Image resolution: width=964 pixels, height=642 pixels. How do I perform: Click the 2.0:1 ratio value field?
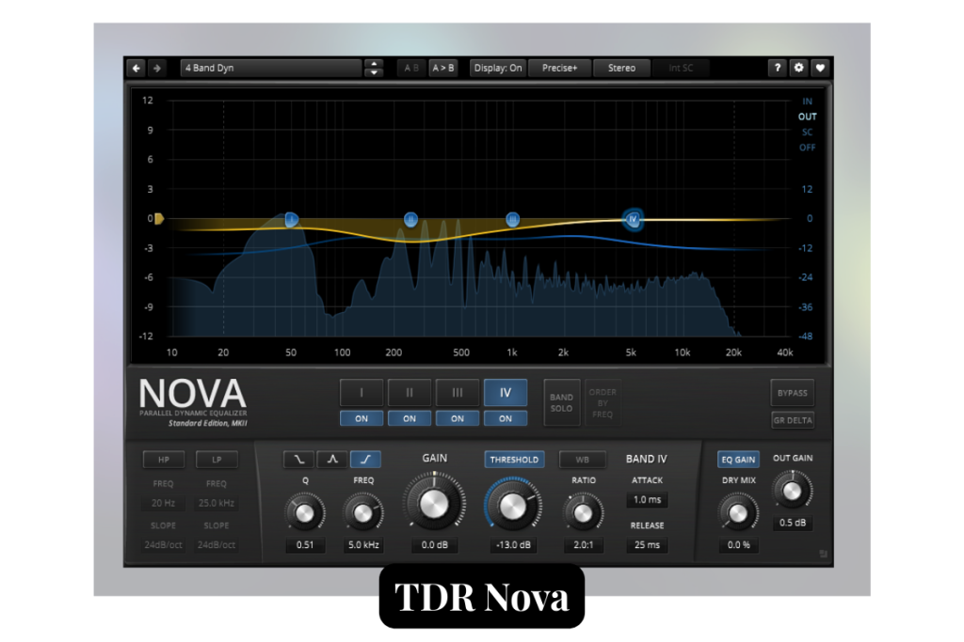(583, 544)
